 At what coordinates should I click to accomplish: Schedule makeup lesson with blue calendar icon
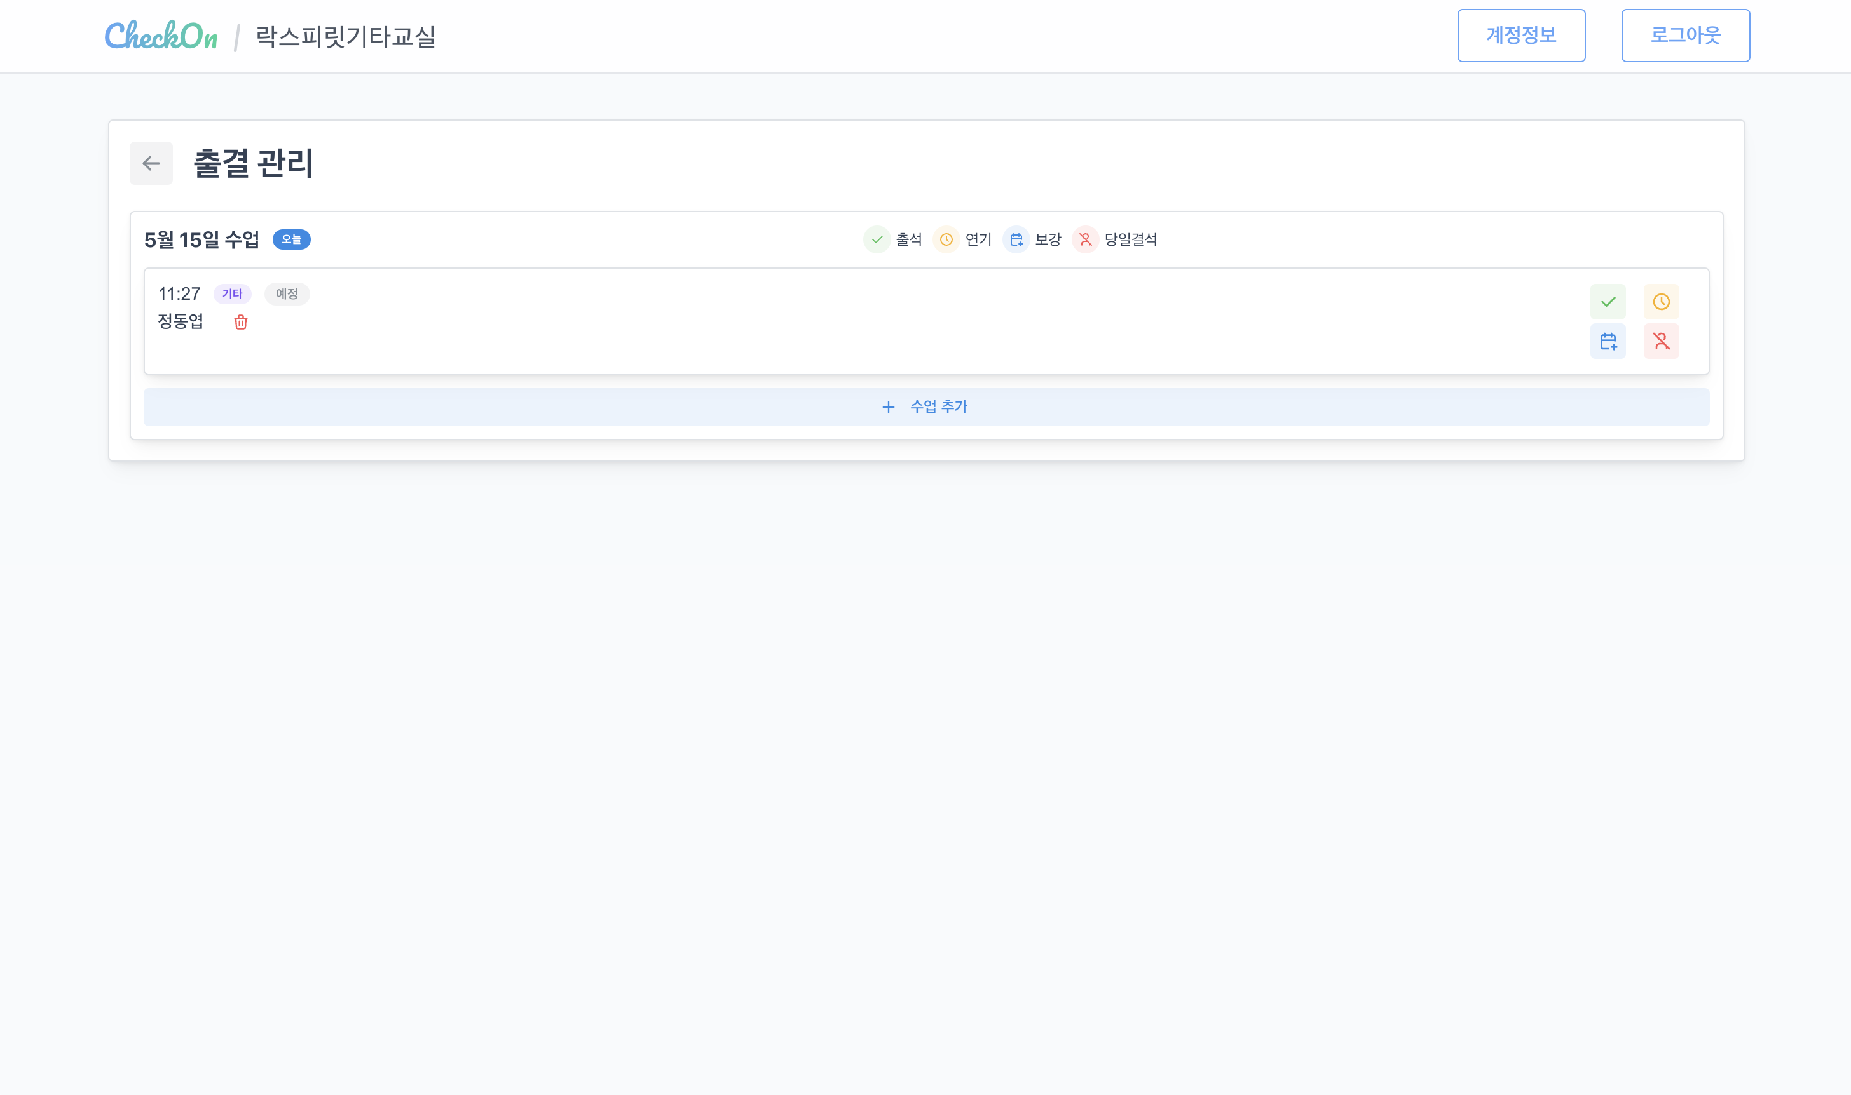pos(1608,342)
